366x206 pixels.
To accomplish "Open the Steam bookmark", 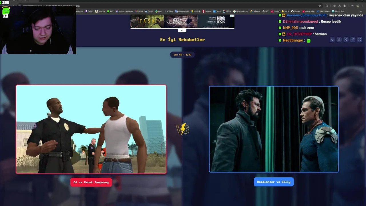I will [149, 11].
